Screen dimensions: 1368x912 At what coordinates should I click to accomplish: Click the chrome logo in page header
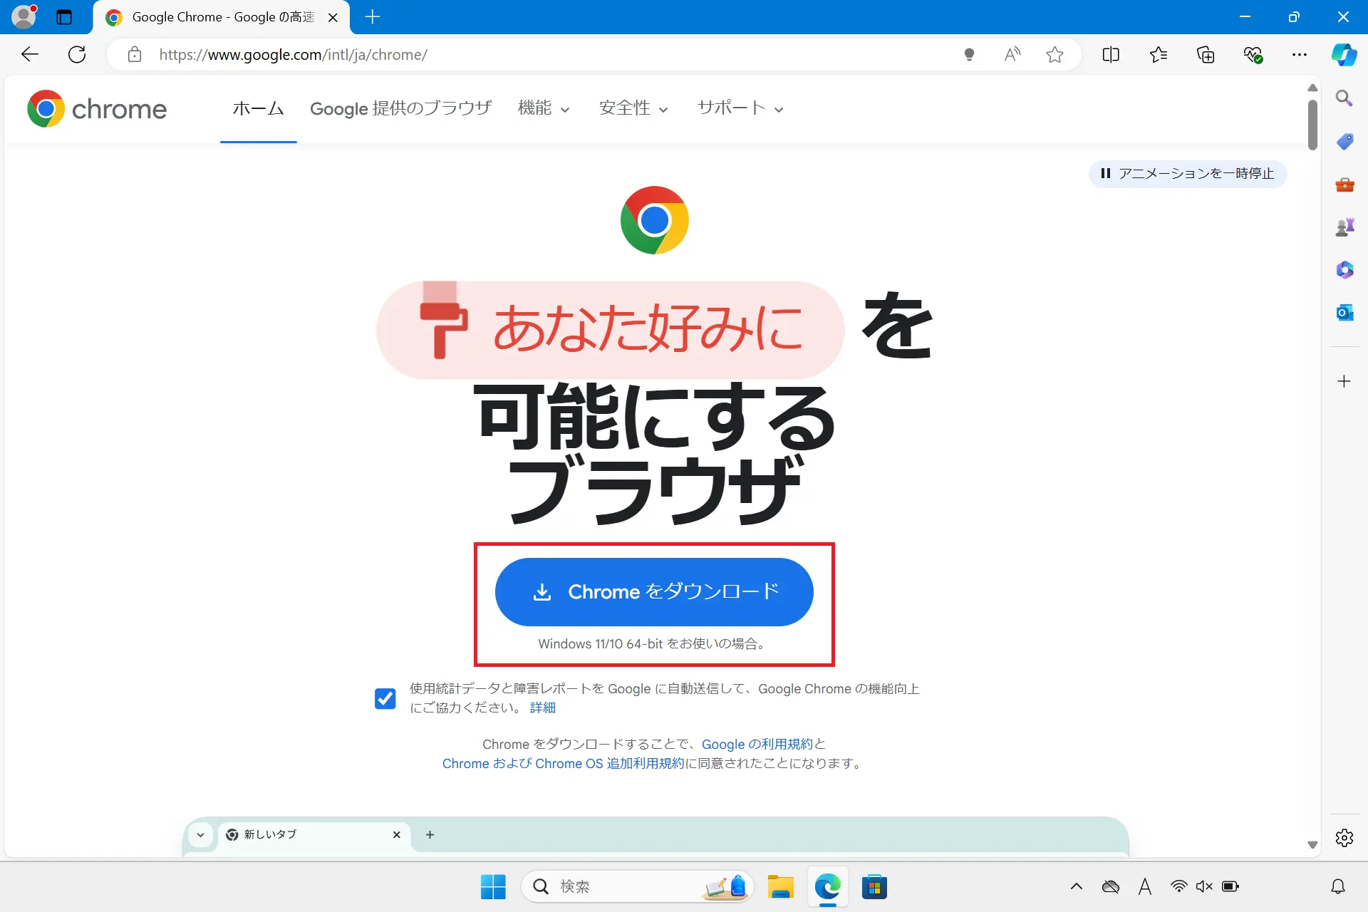click(97, 108)
